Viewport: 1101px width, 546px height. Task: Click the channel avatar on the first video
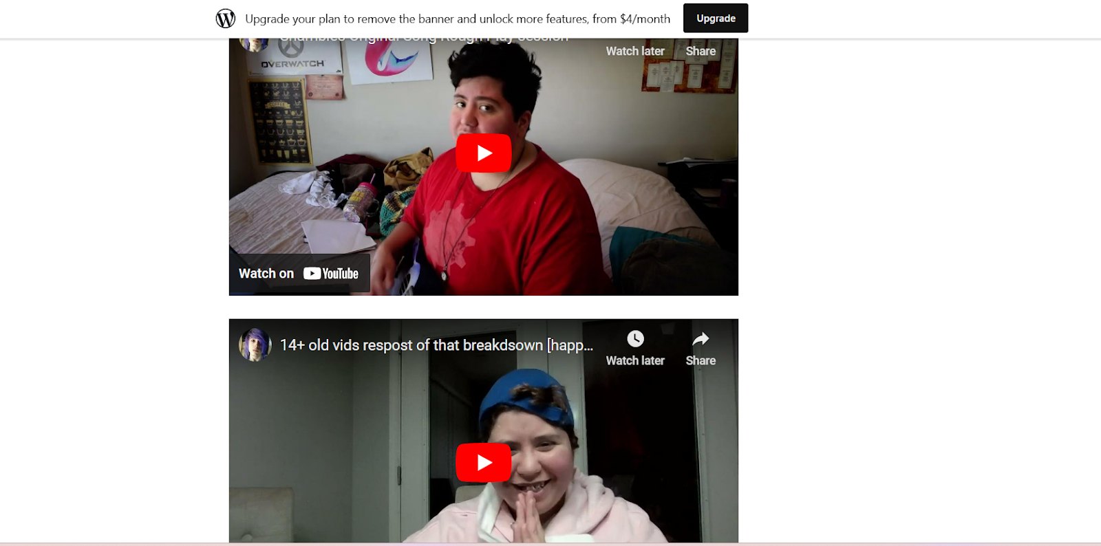click(254, 44)
